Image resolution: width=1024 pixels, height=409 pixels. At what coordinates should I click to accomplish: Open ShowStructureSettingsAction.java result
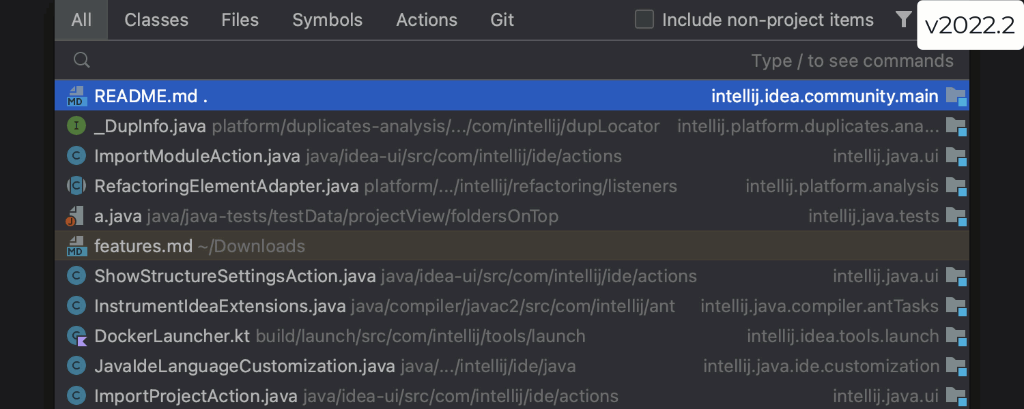click(235, 276)
